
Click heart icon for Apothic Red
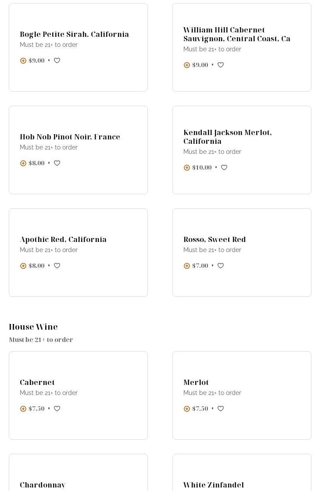click(x=57, y=266)
